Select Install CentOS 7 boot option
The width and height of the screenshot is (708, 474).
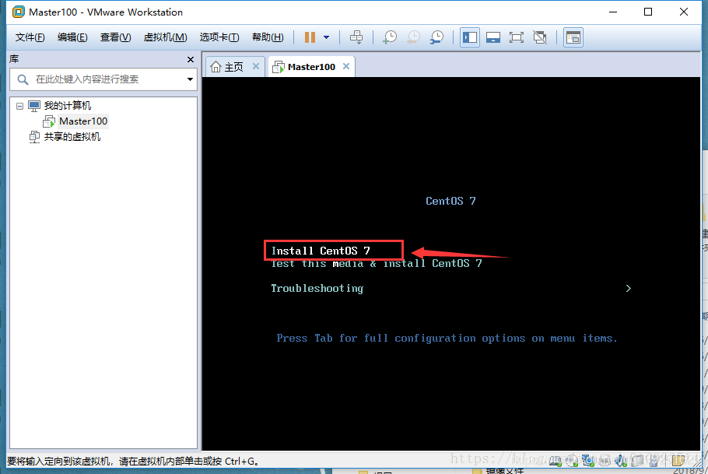321,251
